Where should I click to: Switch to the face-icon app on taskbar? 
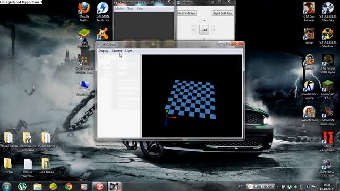tap(114, 186)
